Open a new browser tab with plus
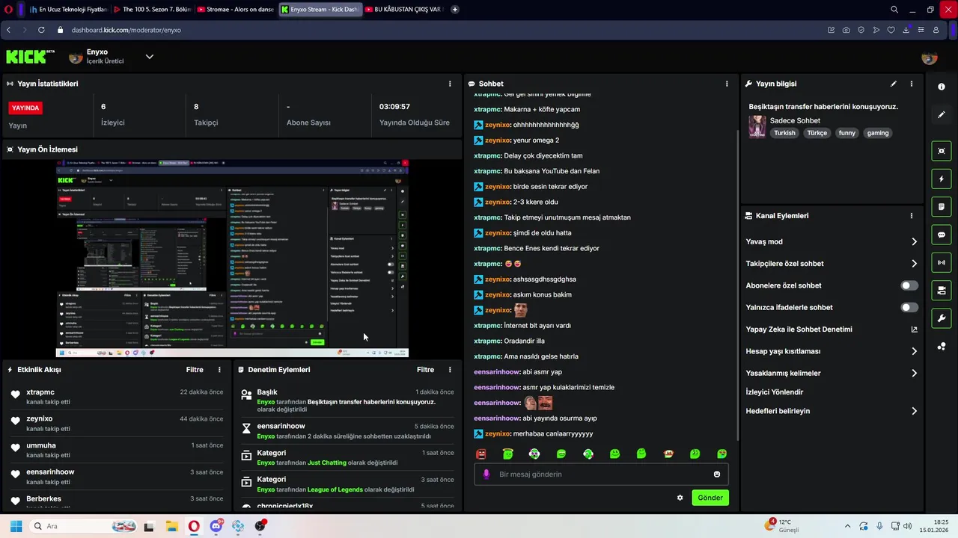This screenshot has height=538, width=958. click(455, 10)
